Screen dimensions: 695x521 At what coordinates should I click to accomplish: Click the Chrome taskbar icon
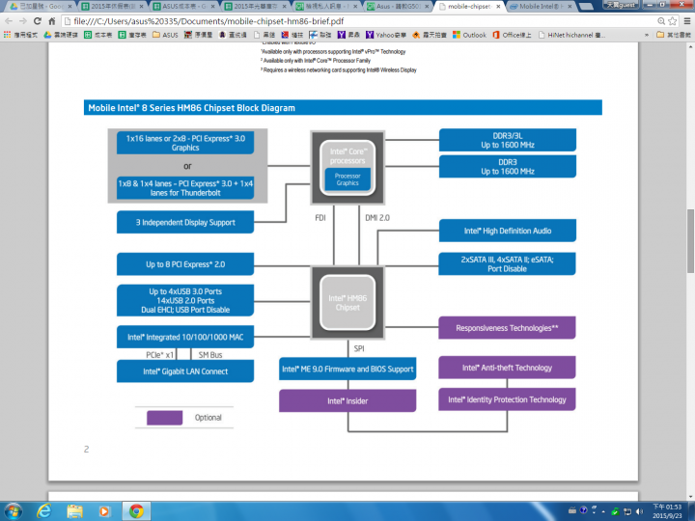[136, 511]
